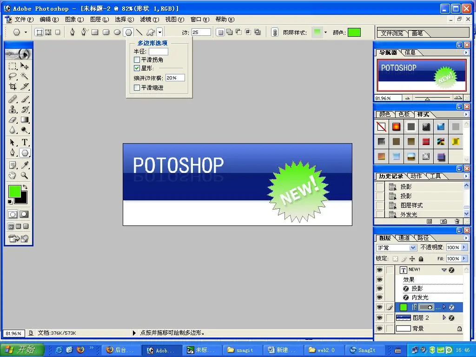476x357 pixels.
Task: Open geometry options dropdown arrow
Action: 160,32
